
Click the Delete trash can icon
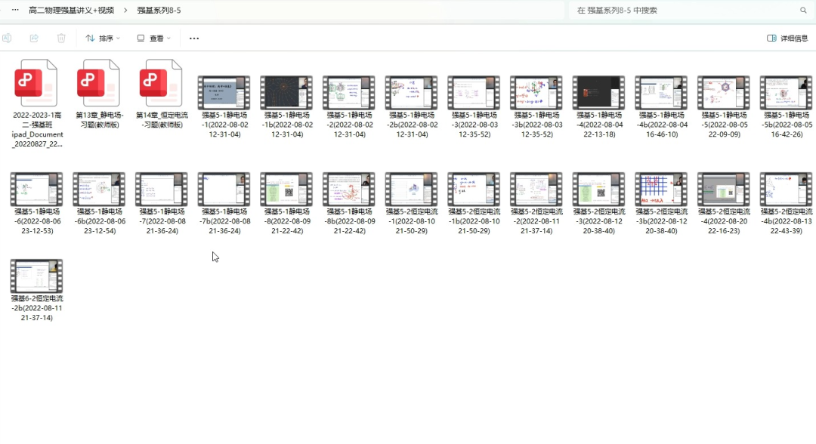click(61, 39)
